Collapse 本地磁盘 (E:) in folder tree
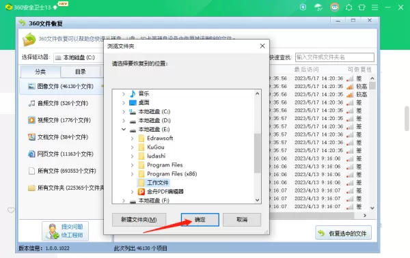 tap(124, 129)
